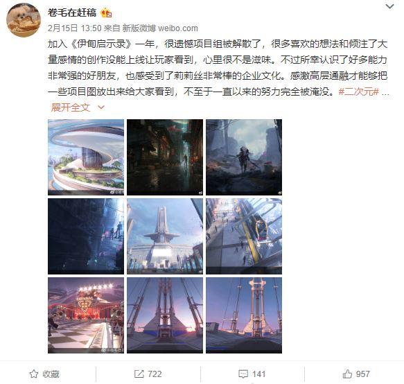This screenshot has width=404, height=384.
Task: Click the small arrow beside 展开全文
Action: point(101,107)
